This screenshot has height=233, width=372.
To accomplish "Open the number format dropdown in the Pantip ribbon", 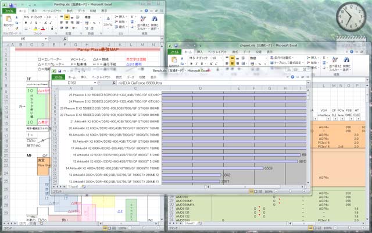I will 101,17.
